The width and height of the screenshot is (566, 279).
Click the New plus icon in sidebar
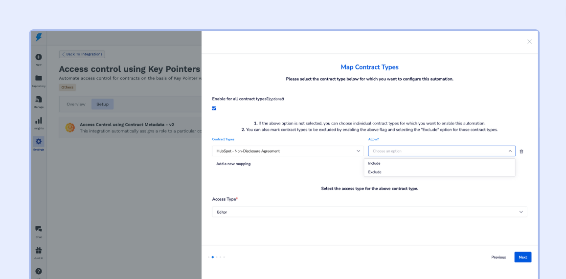click(39, 57)
